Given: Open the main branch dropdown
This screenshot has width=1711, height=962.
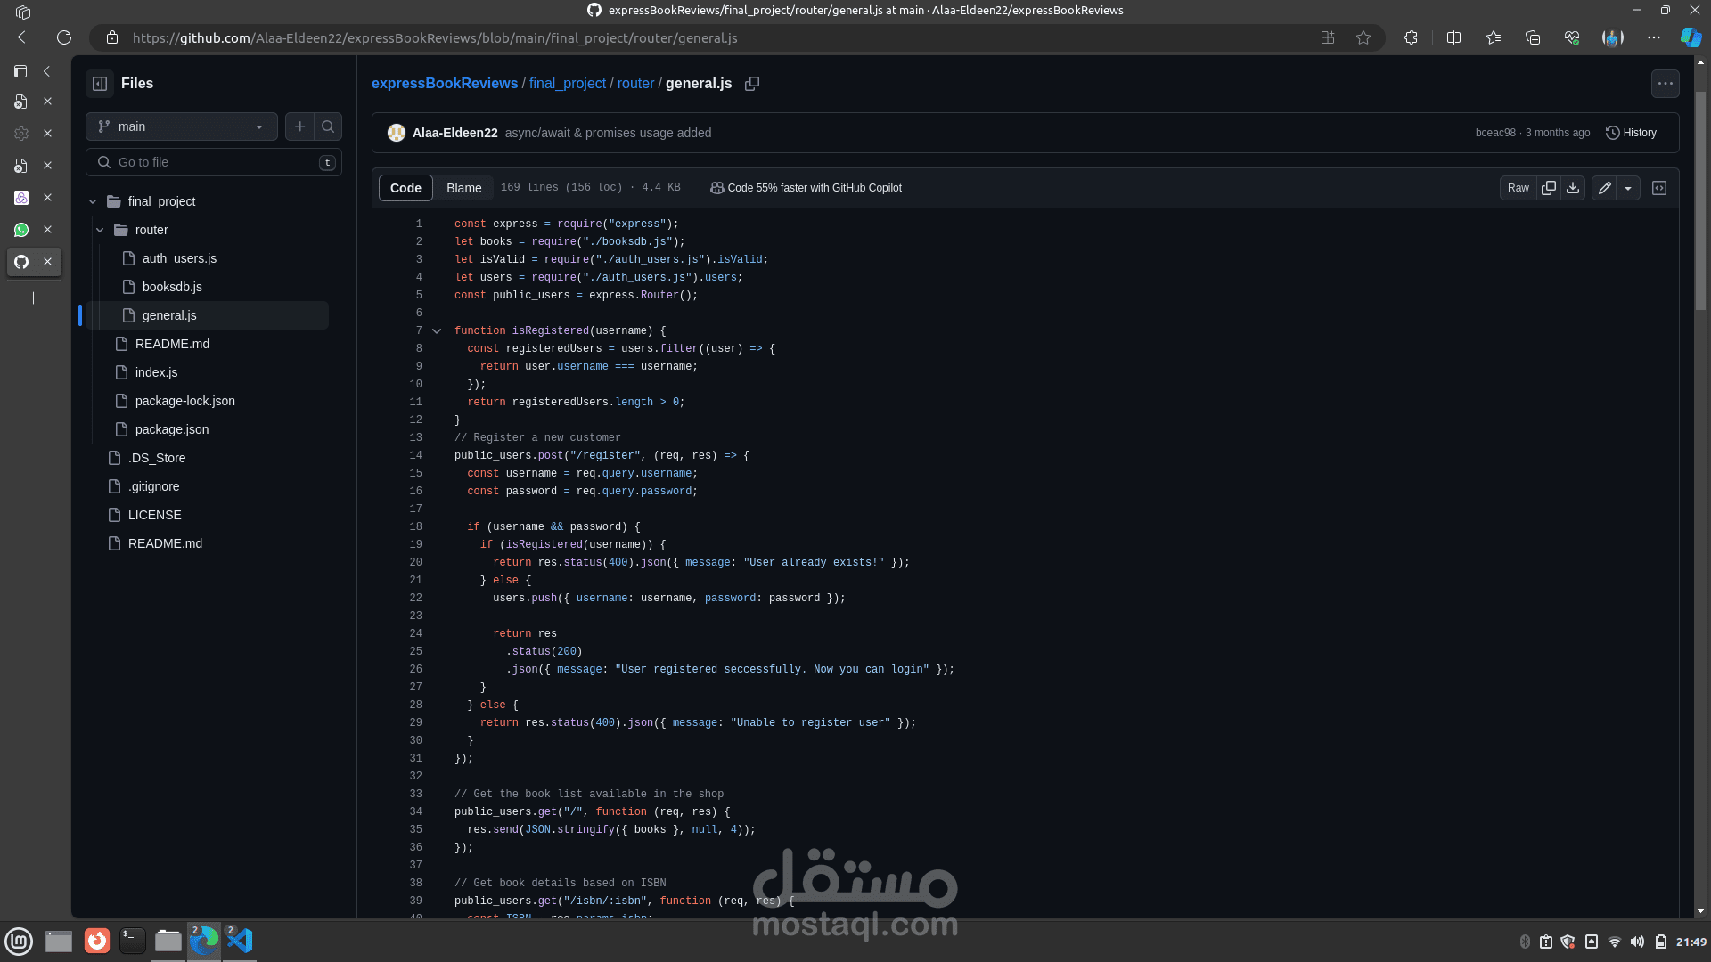Looking at the screenshot, I should pyautogui.click(x=182, y=126).
